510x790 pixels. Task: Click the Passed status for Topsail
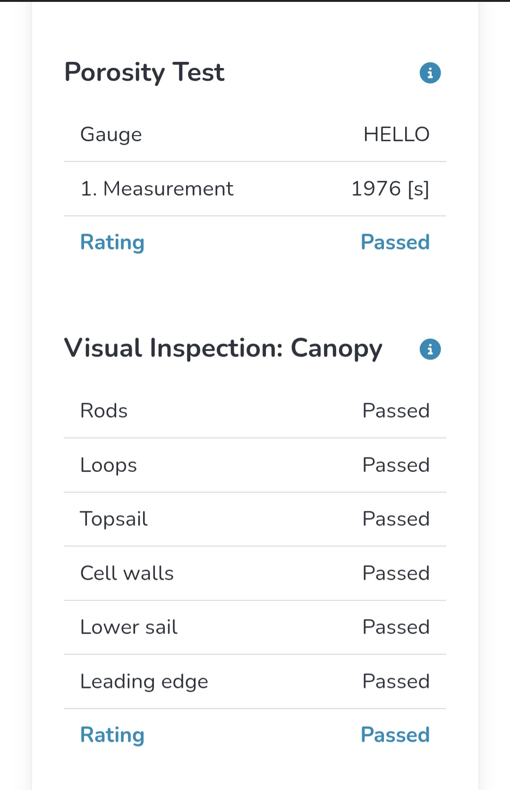point(396,519)
